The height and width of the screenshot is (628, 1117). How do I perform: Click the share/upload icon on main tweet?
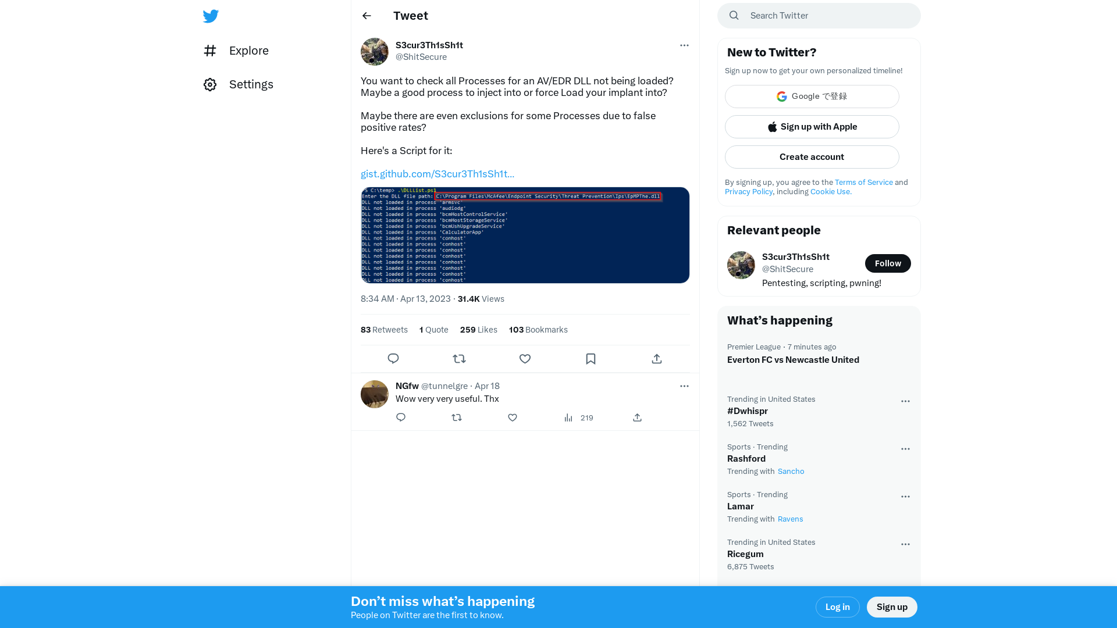(x=656, y=359)
